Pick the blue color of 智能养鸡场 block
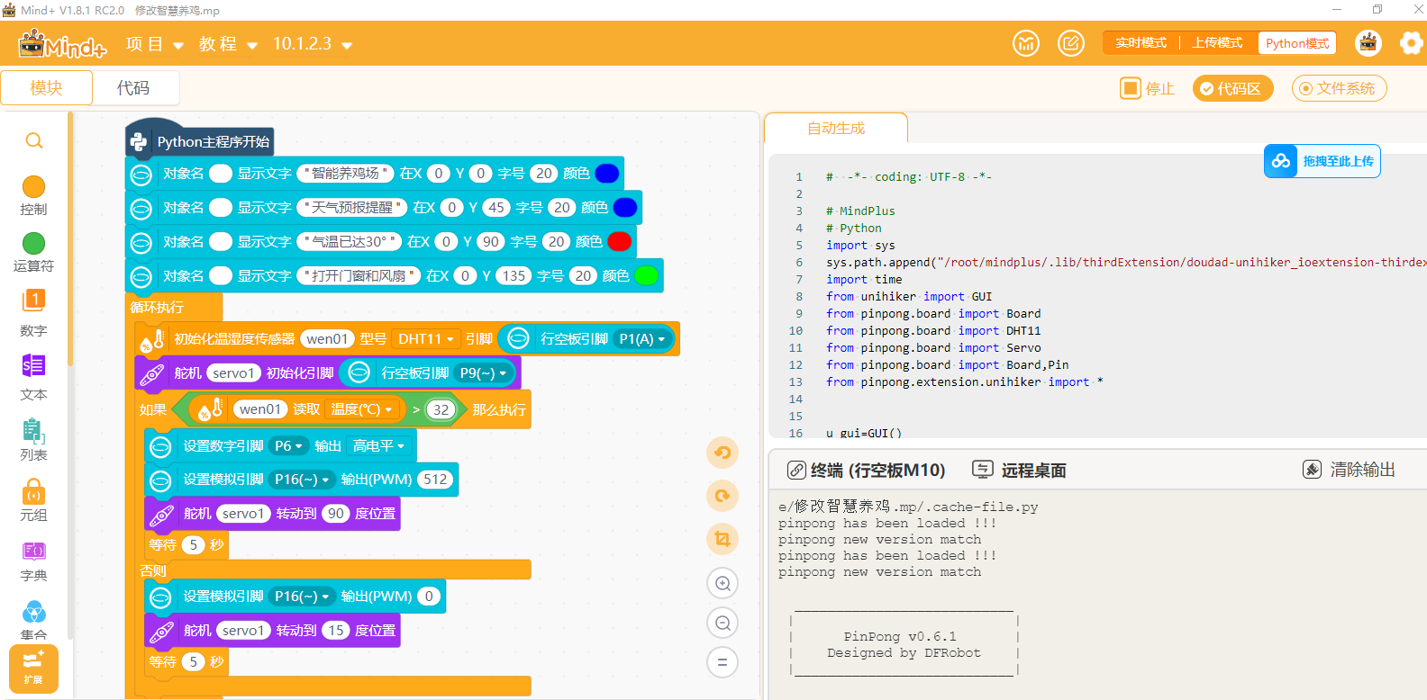 607,173
